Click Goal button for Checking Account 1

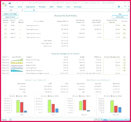pos(124,25)
